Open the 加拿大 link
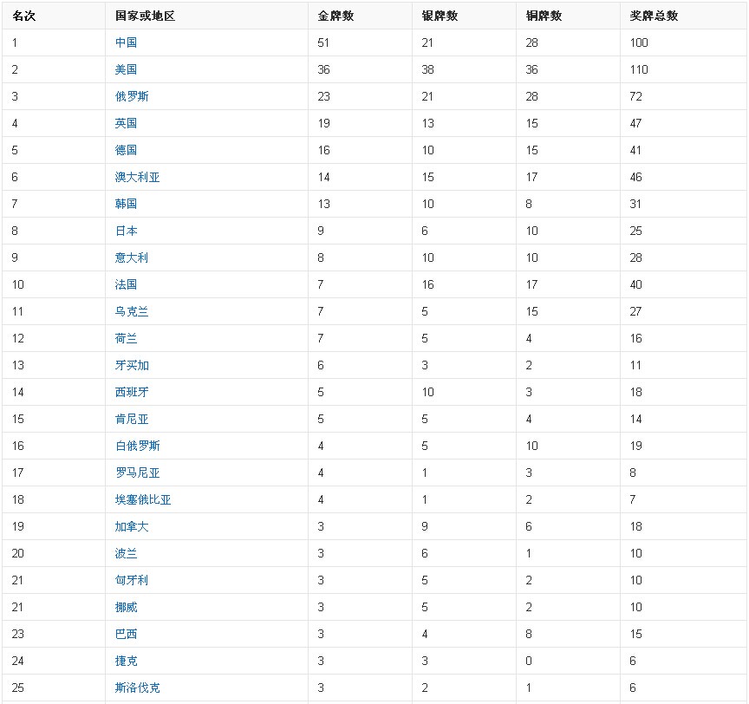Image resolution: width=749 pixels, height=704 pixels. click(132, 526)
